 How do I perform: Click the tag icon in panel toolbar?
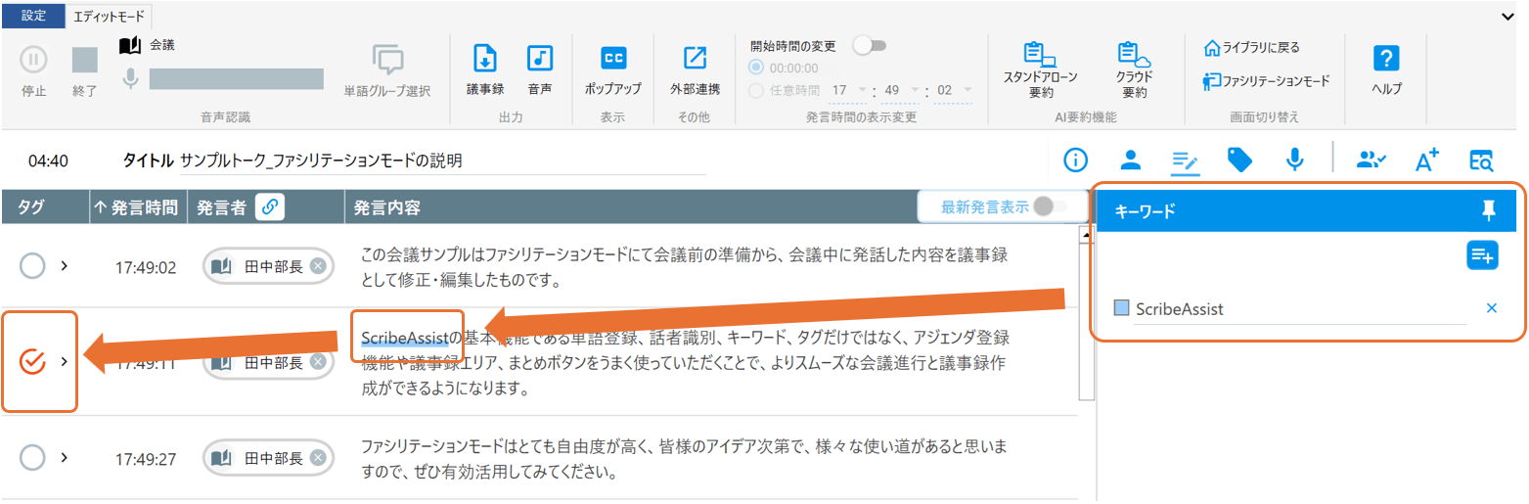1239,160
